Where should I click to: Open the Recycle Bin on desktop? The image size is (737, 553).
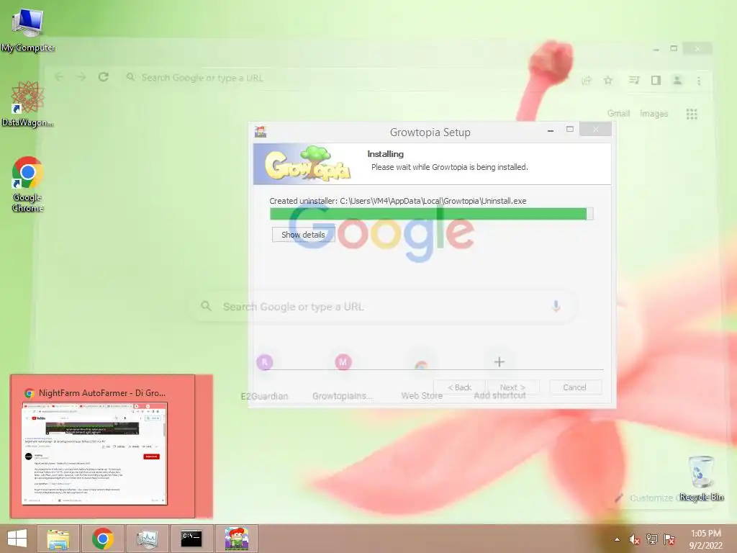coord(701,478)
